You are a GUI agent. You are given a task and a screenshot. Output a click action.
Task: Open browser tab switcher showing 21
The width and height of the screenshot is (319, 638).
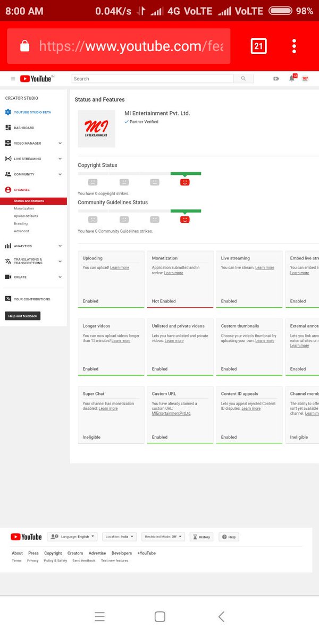pos(258,46)
